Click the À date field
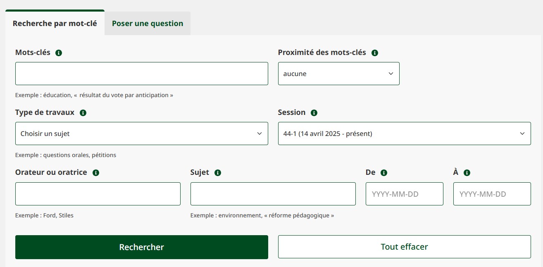This screenshot has height=267, width=543. (492, 193)
